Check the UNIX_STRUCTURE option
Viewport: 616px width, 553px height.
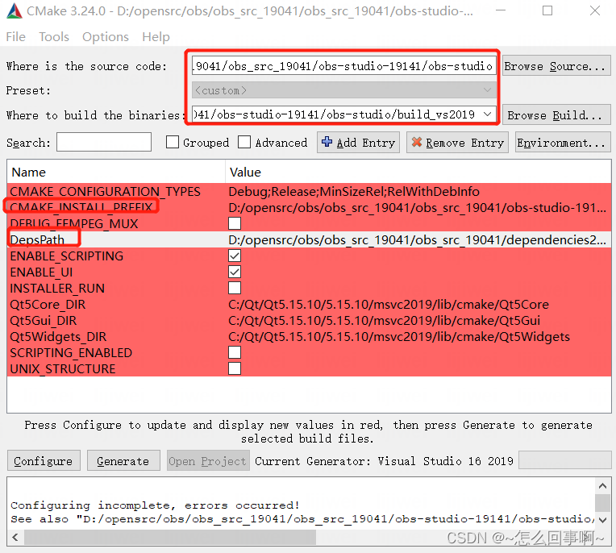click(x=235, y=368)
